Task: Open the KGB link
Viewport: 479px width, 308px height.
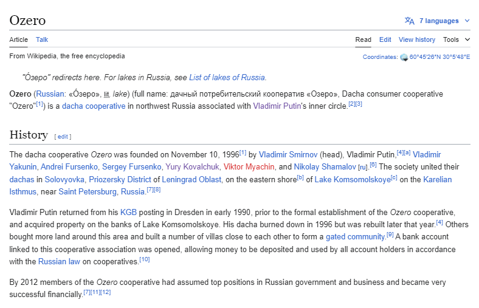Action: tap(128, 213)
